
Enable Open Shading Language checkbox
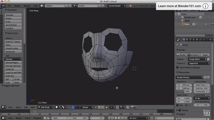click(177, 67)
